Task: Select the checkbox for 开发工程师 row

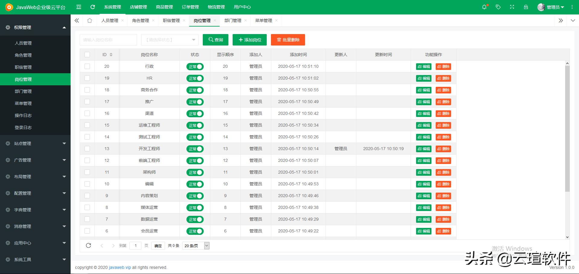Action: [x=87, y=149]
